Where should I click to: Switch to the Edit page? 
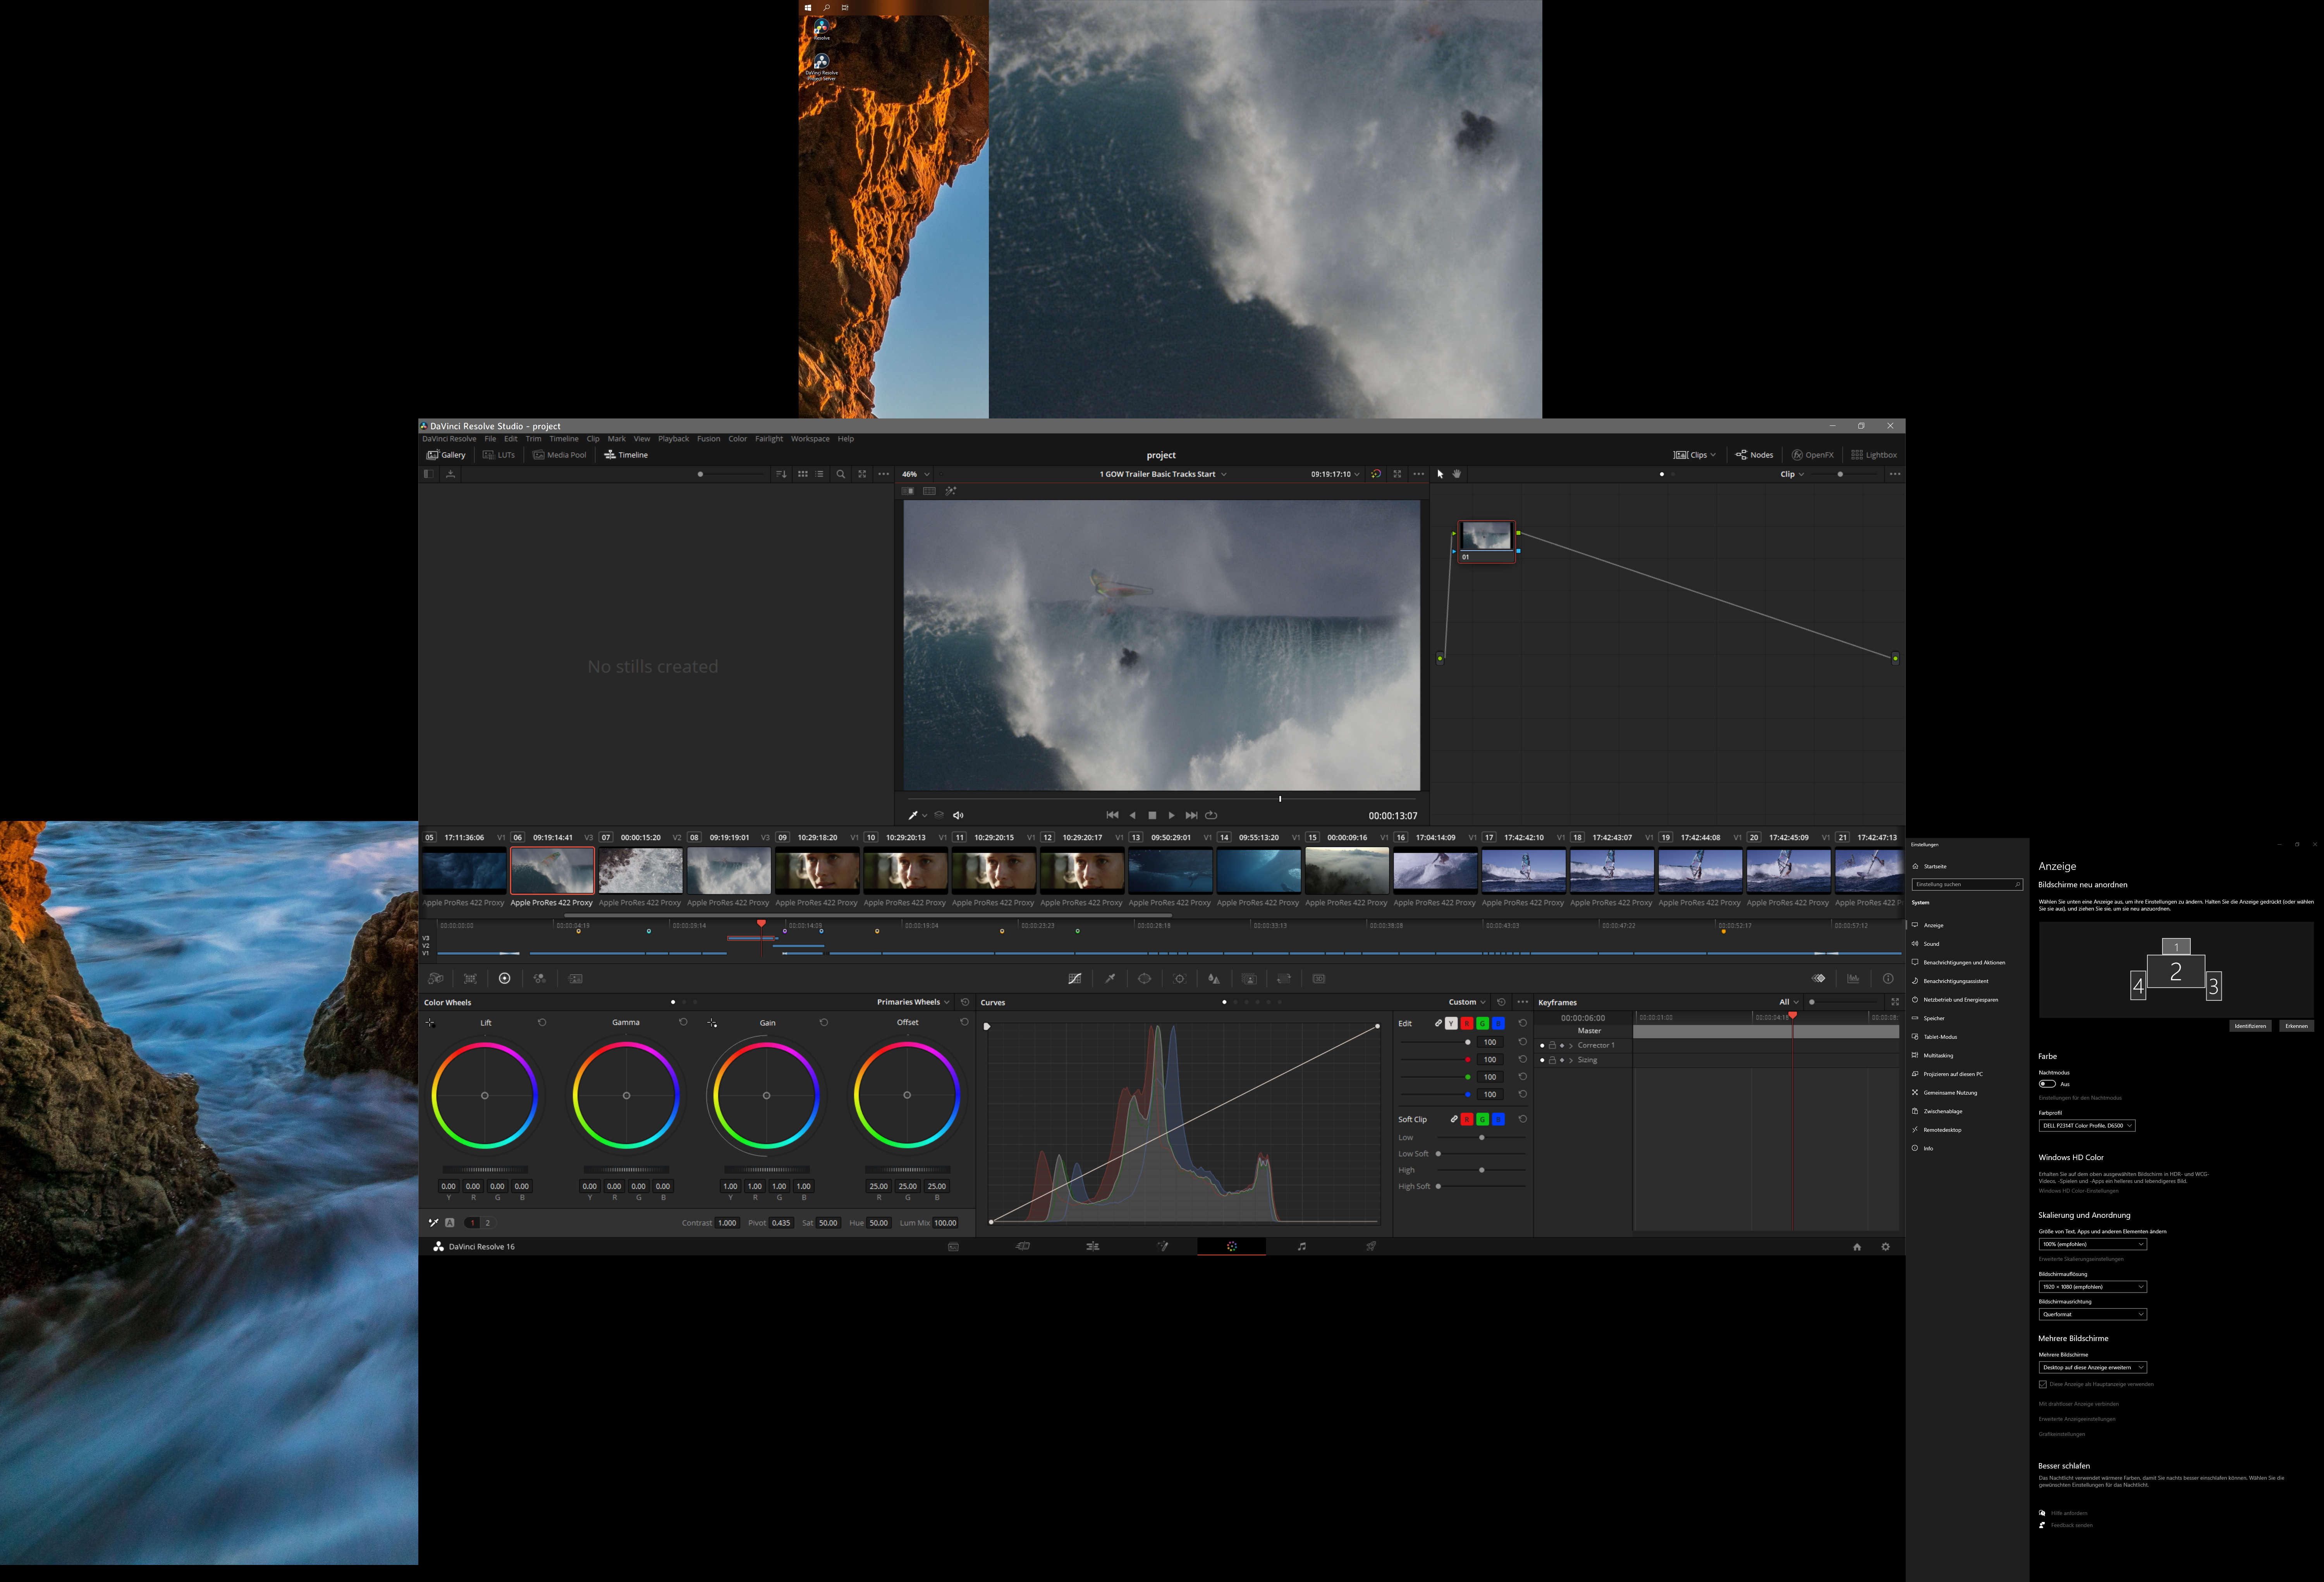[x=1093, y=1247]
